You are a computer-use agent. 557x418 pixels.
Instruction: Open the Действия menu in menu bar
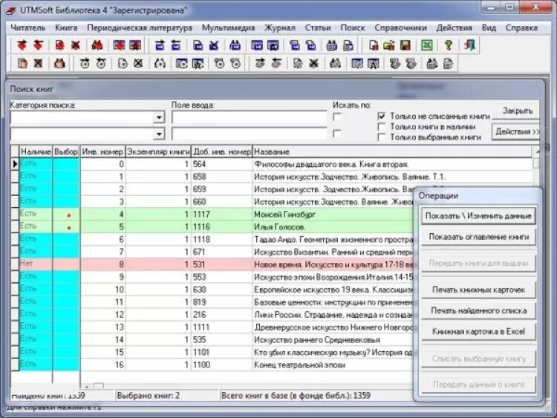pos(454,27)
